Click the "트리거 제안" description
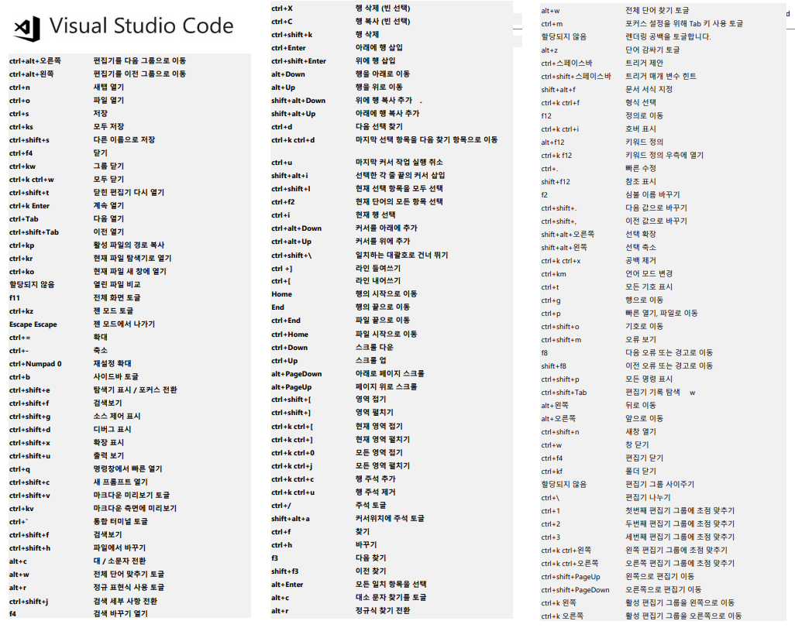795x628 pixels. coord(644,63)
